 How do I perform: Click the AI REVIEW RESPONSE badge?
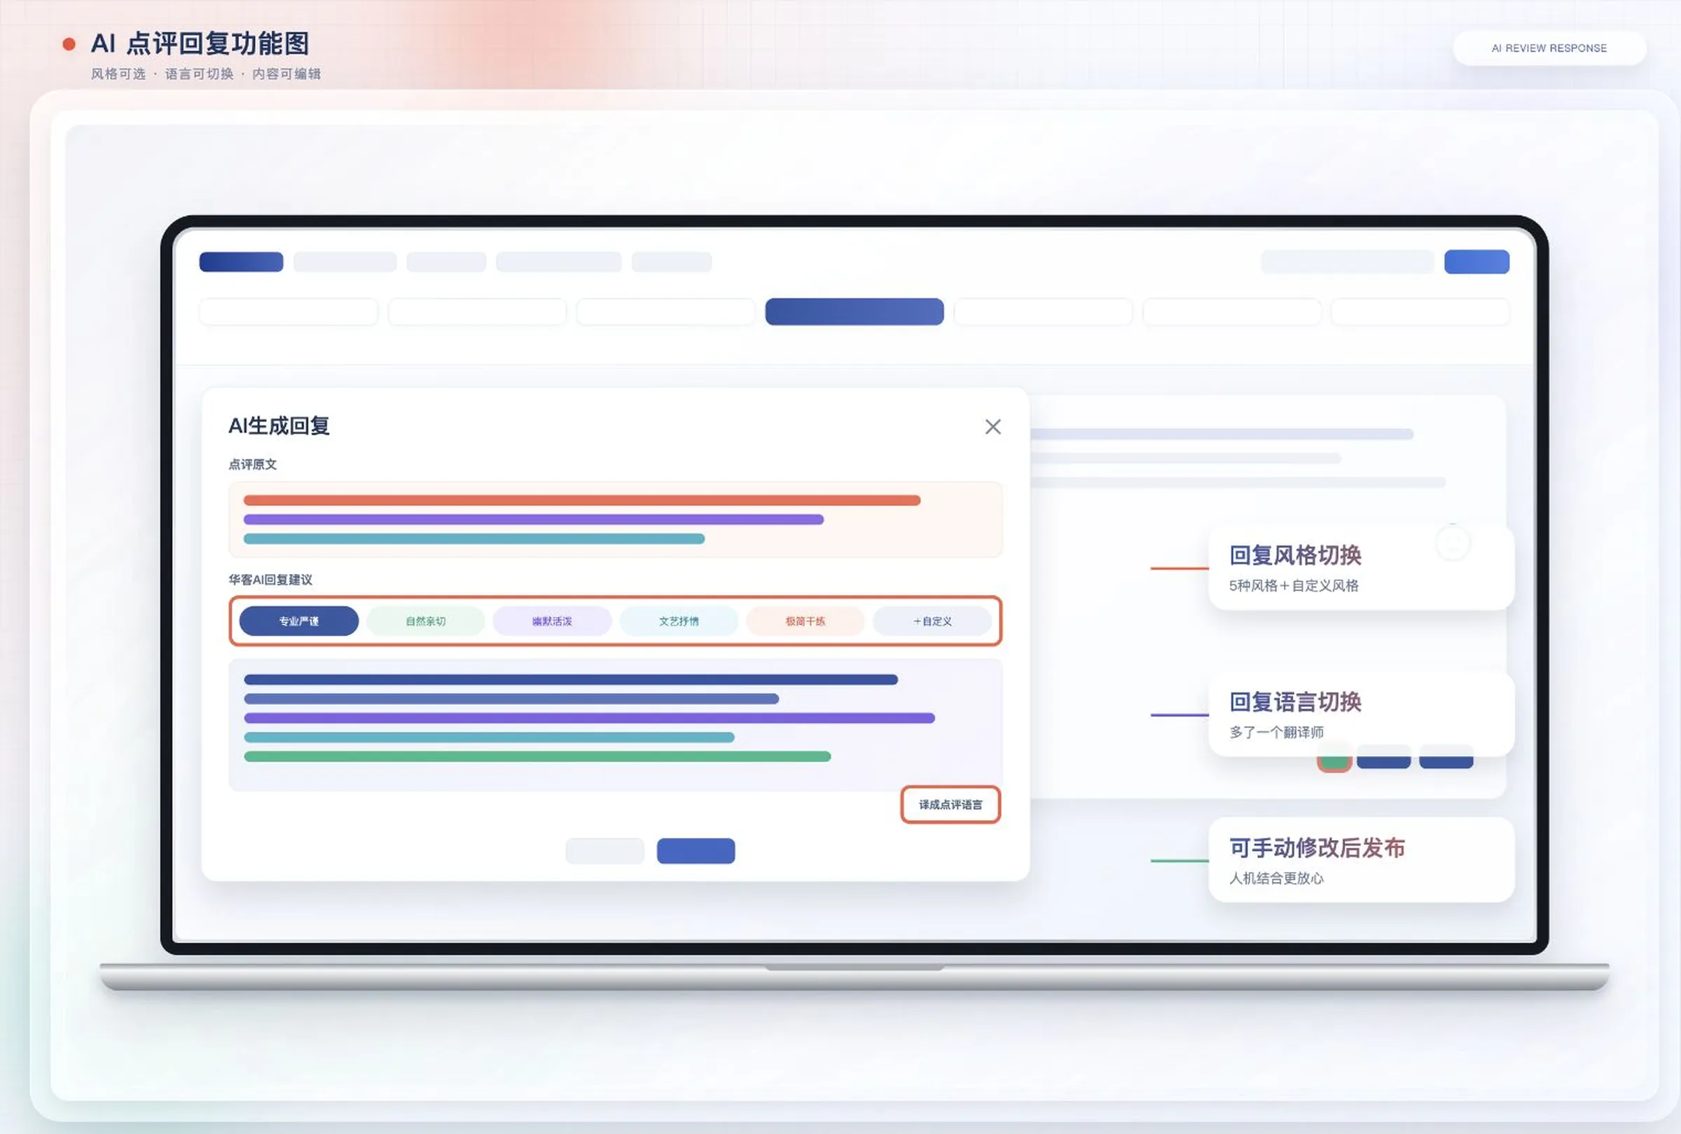[x=1549, y=48]
